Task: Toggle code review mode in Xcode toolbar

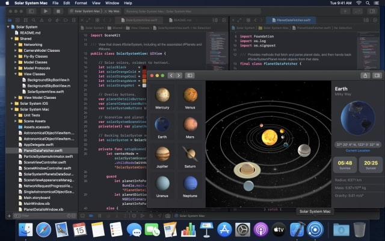Action: [357, 11]
